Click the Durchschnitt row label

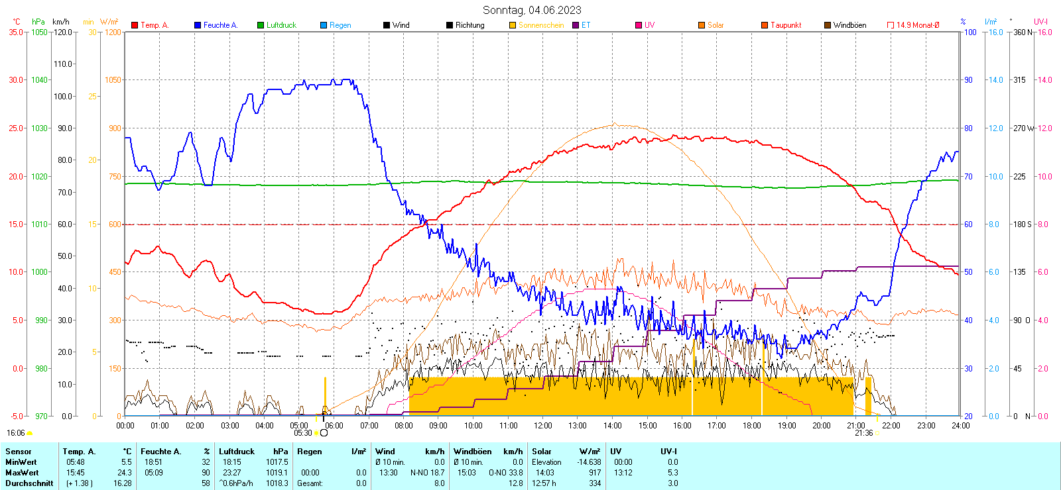(x=29, y=483)
